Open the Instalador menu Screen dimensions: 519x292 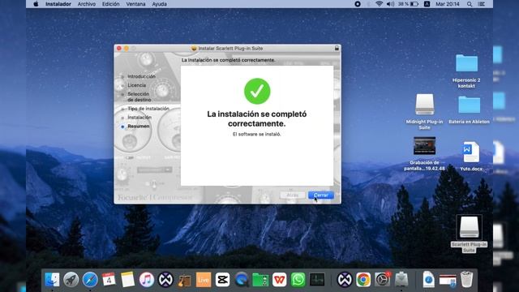58,4
